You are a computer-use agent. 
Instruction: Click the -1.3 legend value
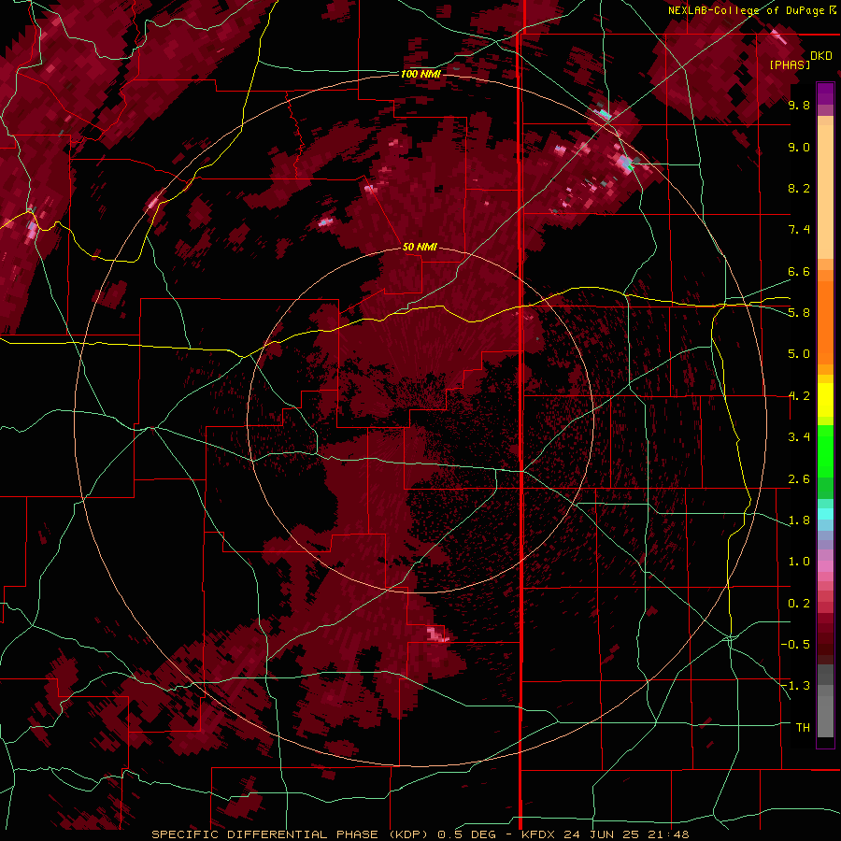795,686
